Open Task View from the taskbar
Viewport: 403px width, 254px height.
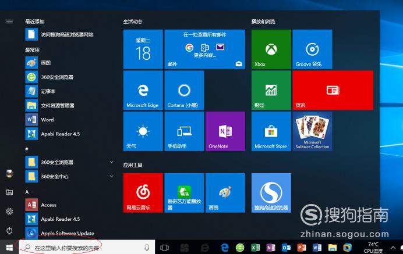pyautogui.click(x=164, y=248)
